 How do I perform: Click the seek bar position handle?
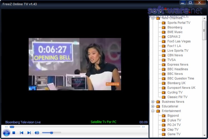[12, 127]
